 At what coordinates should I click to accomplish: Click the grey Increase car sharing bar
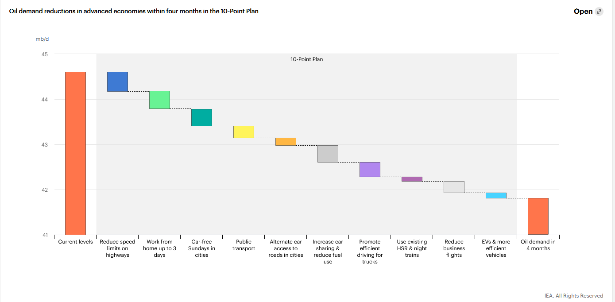[x=328, y=154]
